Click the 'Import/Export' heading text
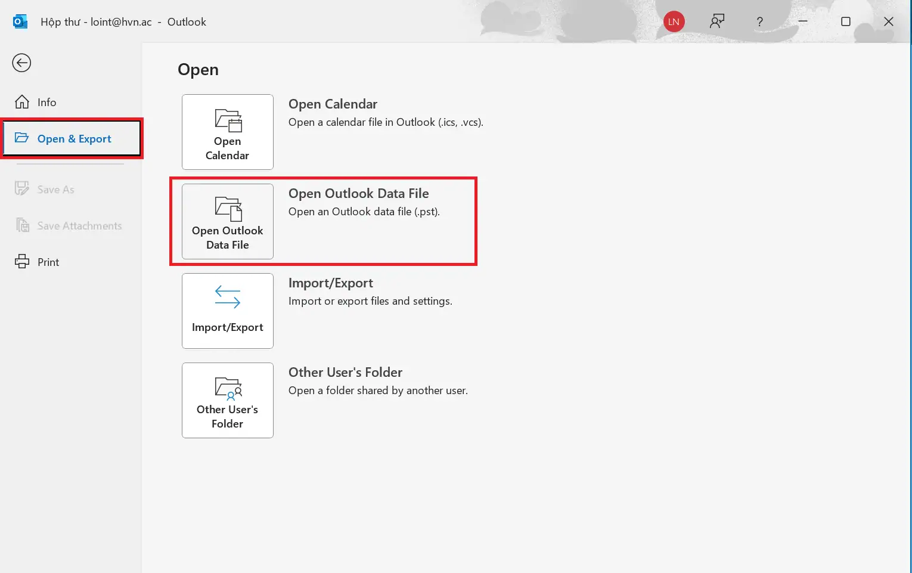 pos(331,283)
